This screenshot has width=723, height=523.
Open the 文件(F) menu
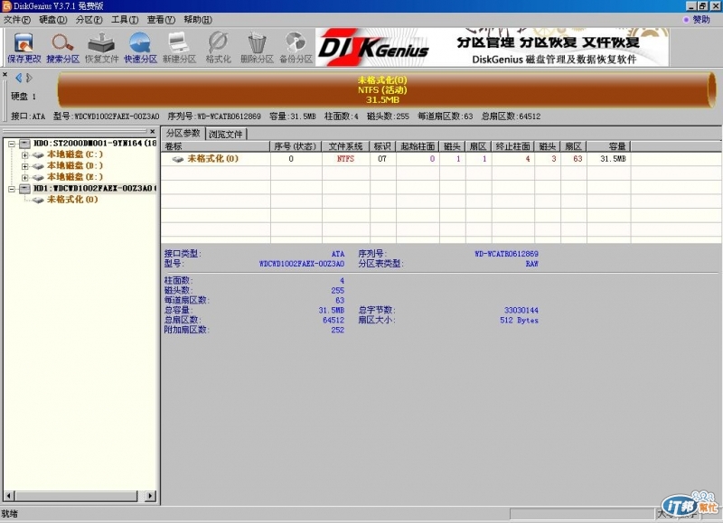tap(17, 20)
